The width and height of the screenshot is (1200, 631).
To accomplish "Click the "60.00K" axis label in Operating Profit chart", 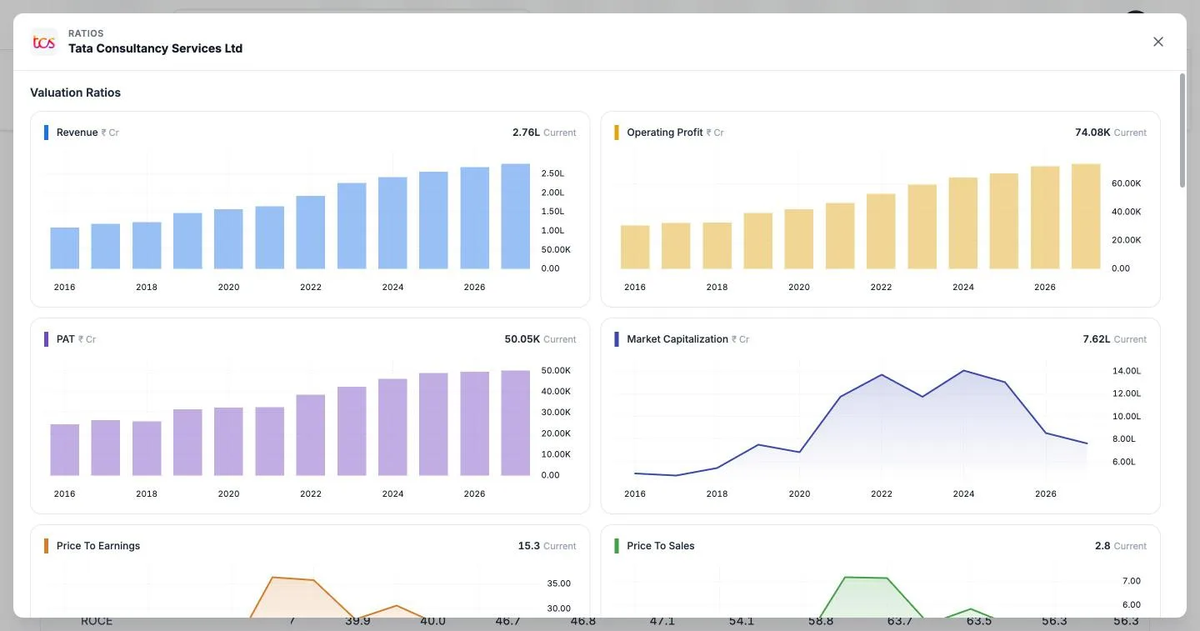I will [1127, 183].
